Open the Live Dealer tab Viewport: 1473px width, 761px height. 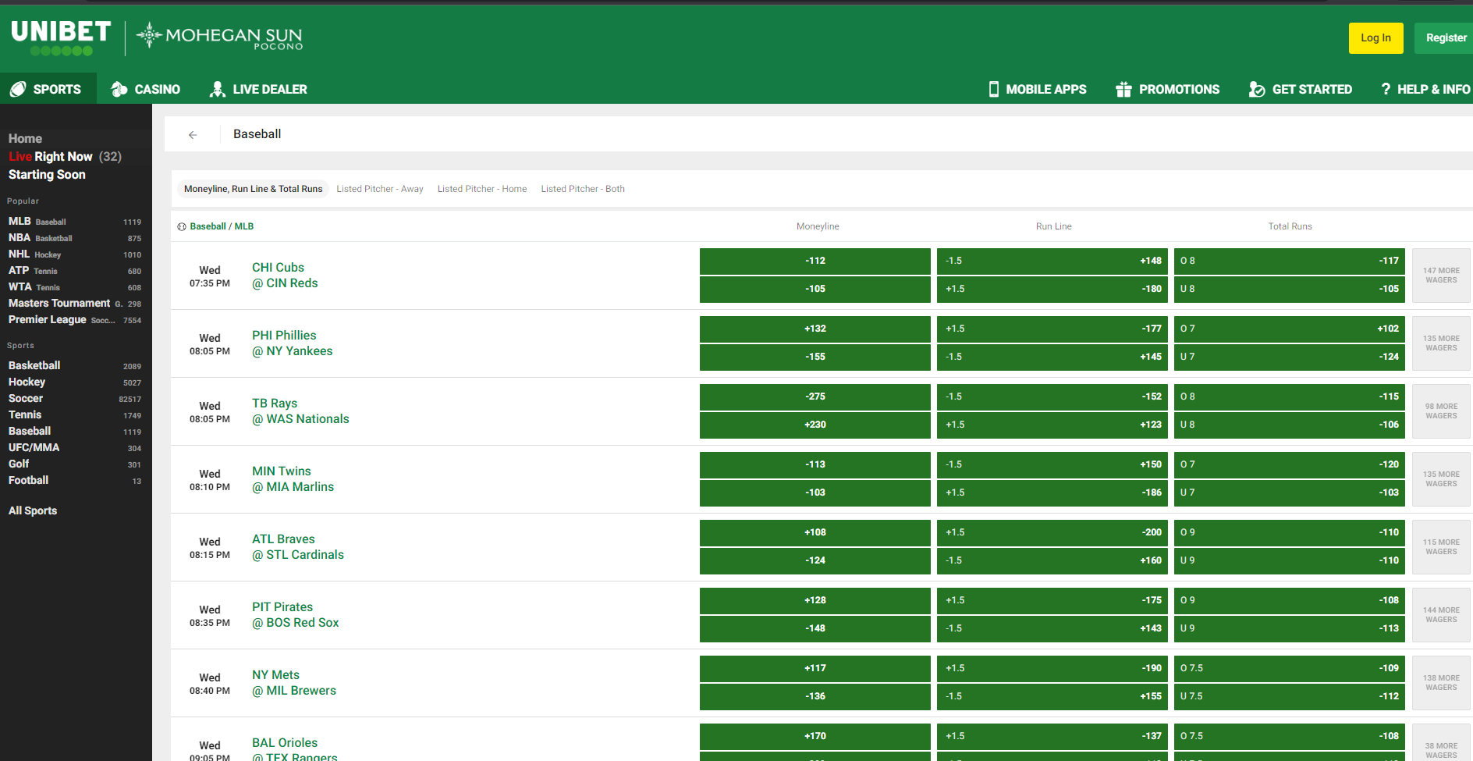[x=258, y=89]
